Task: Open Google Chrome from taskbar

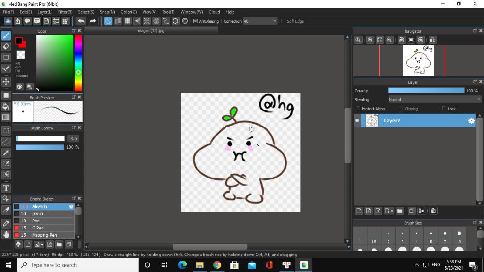Action: click(217, 265)
